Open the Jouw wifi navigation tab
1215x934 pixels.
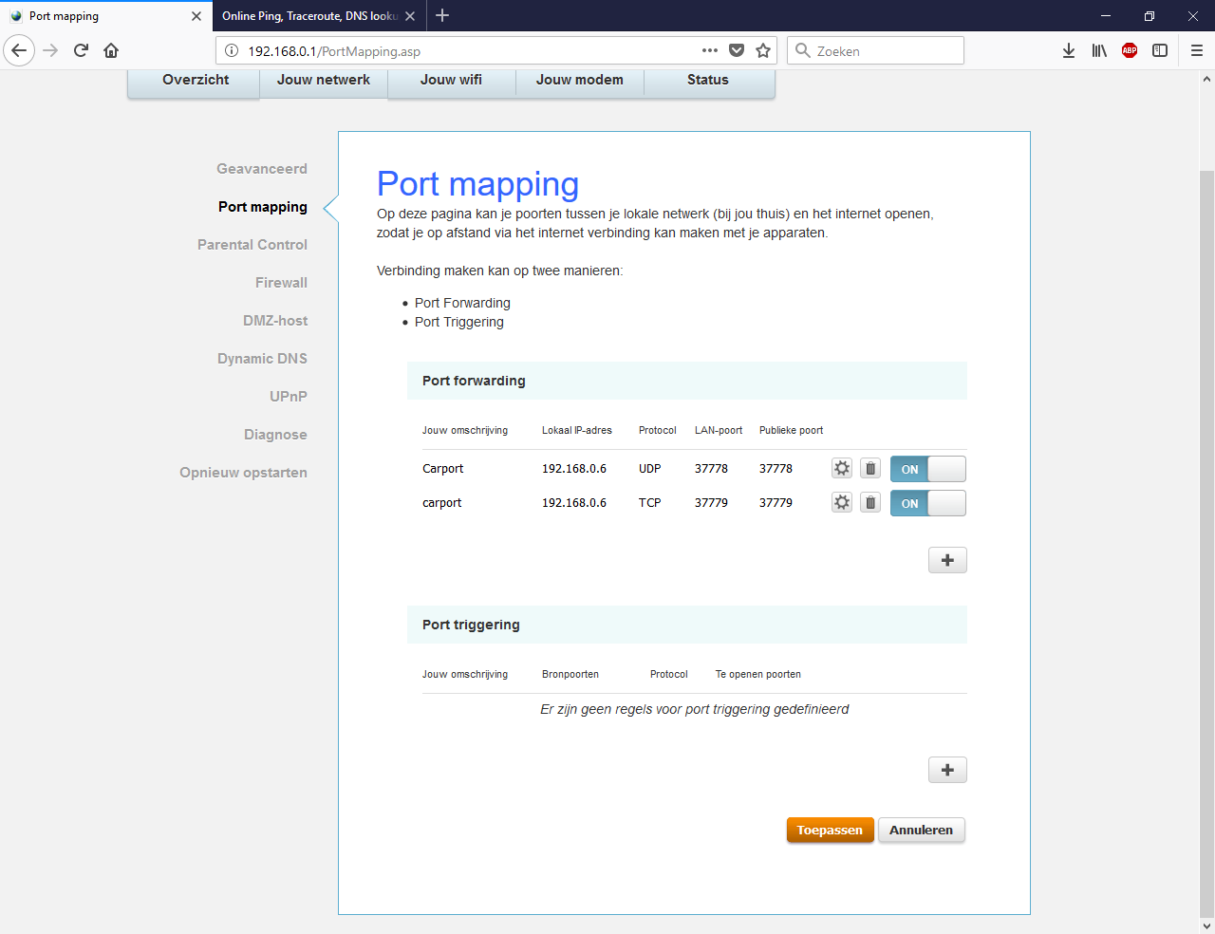(x=451, y=80)
